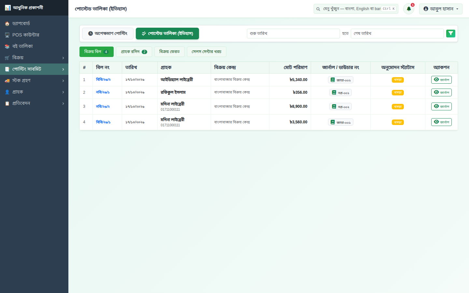Open the POS কাউন্টার sidebar item
This screenshot has height=293, width=469.
tap(34, 35)
